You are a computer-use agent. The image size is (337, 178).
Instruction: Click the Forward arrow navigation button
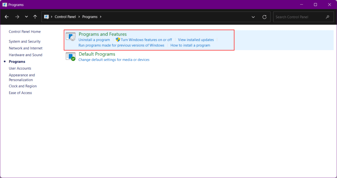[x=17, y=17]
